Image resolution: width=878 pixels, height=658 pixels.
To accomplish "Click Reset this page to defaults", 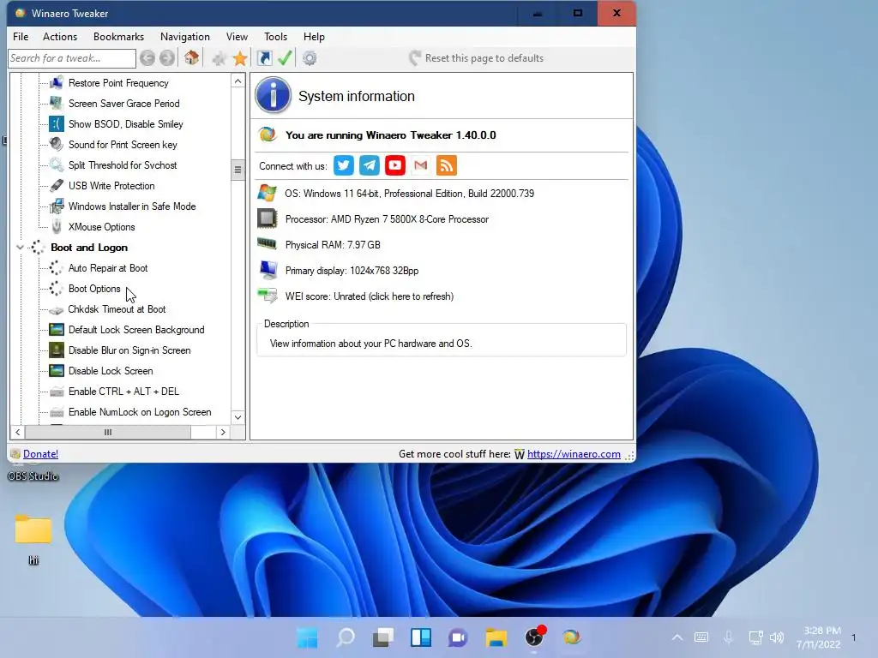I will pos(477,58).
